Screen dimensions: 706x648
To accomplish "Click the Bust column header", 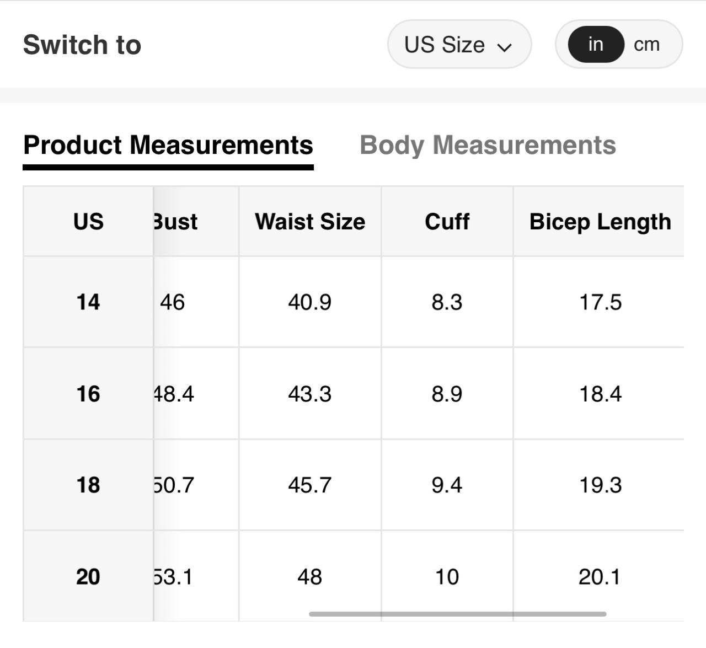I will [176, 222].
